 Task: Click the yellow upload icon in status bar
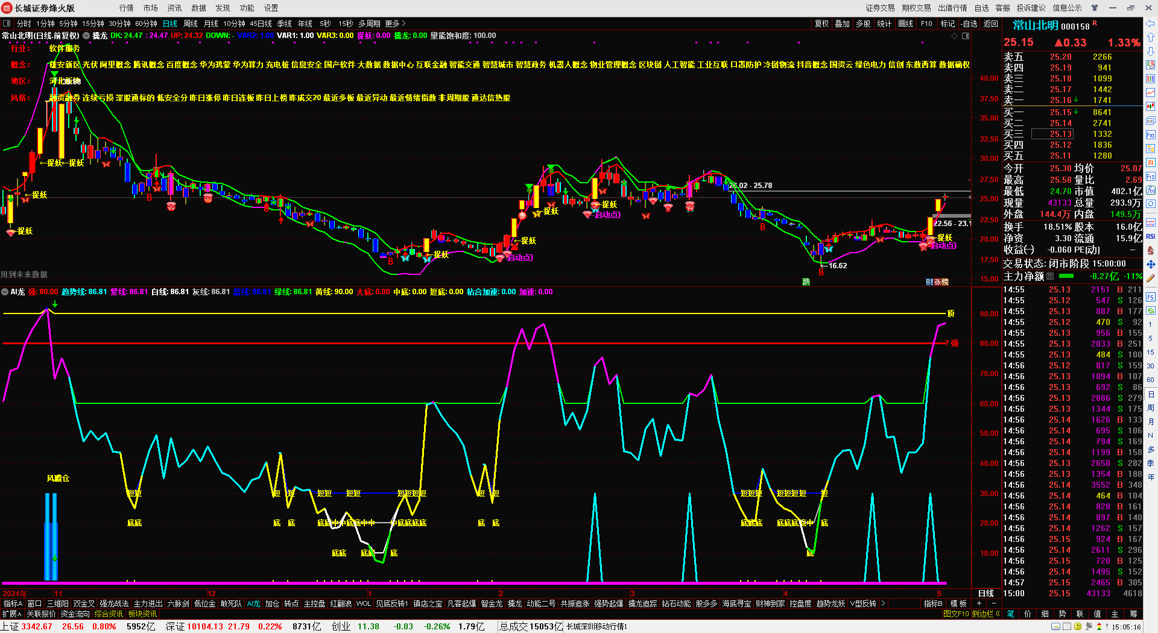tap(1078, 627)
